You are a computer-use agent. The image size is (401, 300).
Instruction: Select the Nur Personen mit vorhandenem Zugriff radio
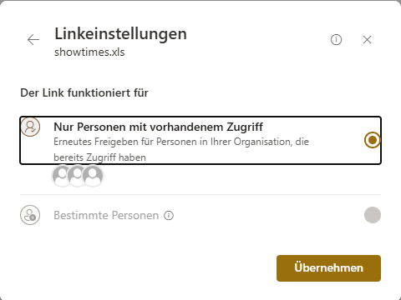click(x=373, y=140)
